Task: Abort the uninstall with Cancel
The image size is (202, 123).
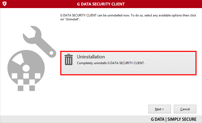Action: (x=185, y=109)
